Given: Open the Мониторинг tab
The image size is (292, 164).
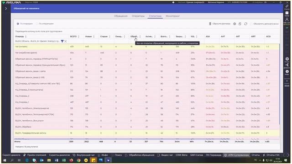Looking at the screenshot, I should point(172,16).
